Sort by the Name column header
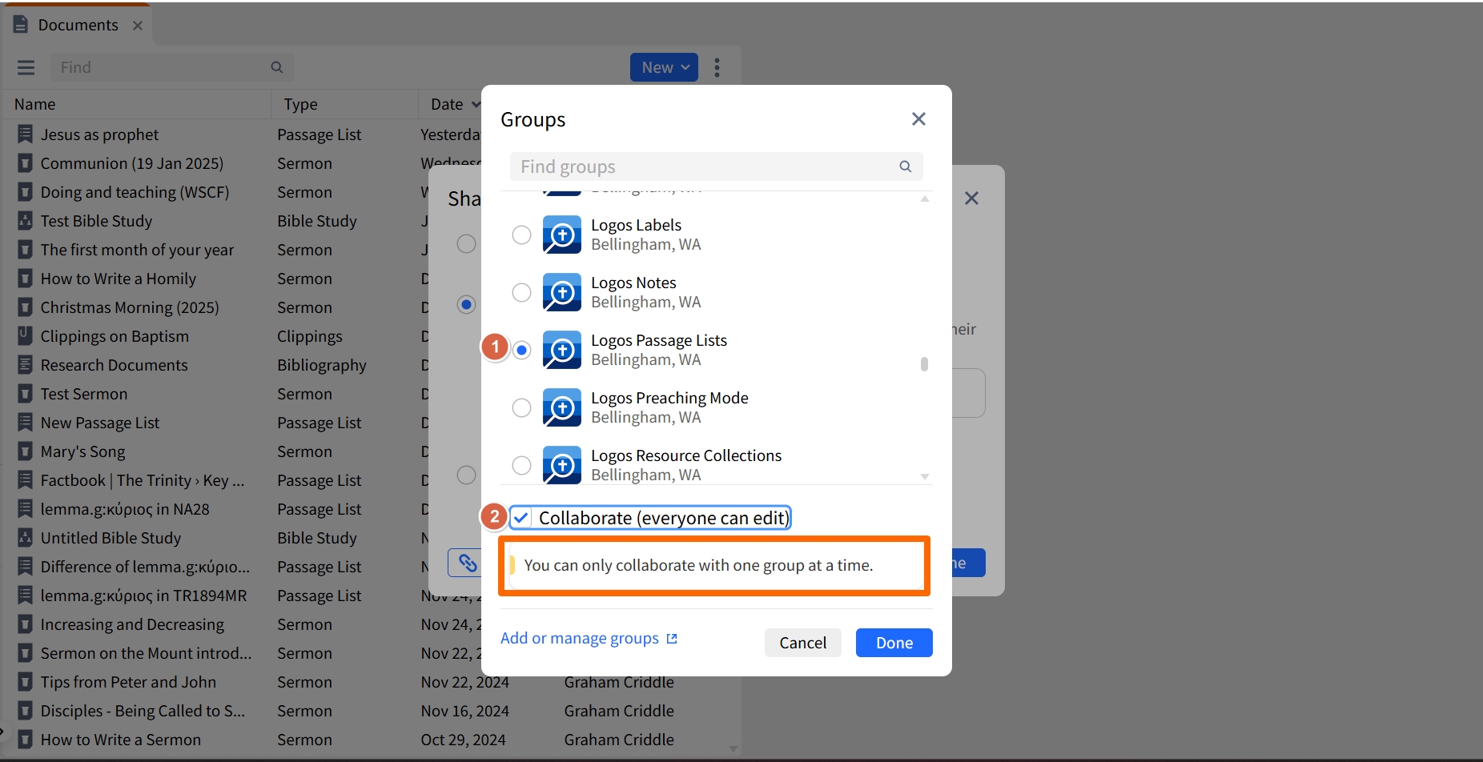The width and height of the screenshot is (1483, 762). 34,104
